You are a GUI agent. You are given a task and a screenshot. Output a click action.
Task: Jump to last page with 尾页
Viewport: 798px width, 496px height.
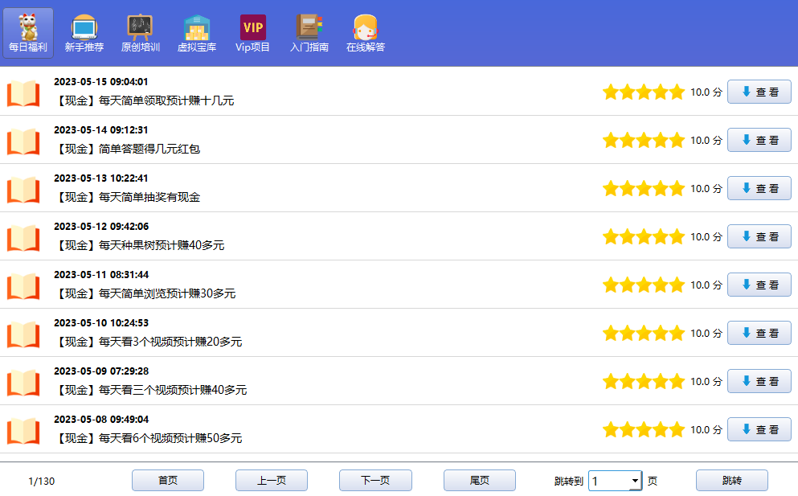click(480, 480)
